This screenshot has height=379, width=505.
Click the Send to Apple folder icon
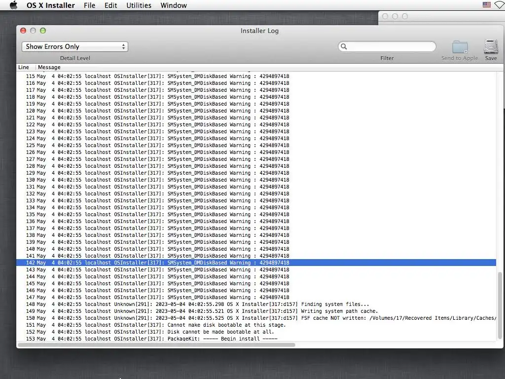pyautogui.click(x=460, y=47)
